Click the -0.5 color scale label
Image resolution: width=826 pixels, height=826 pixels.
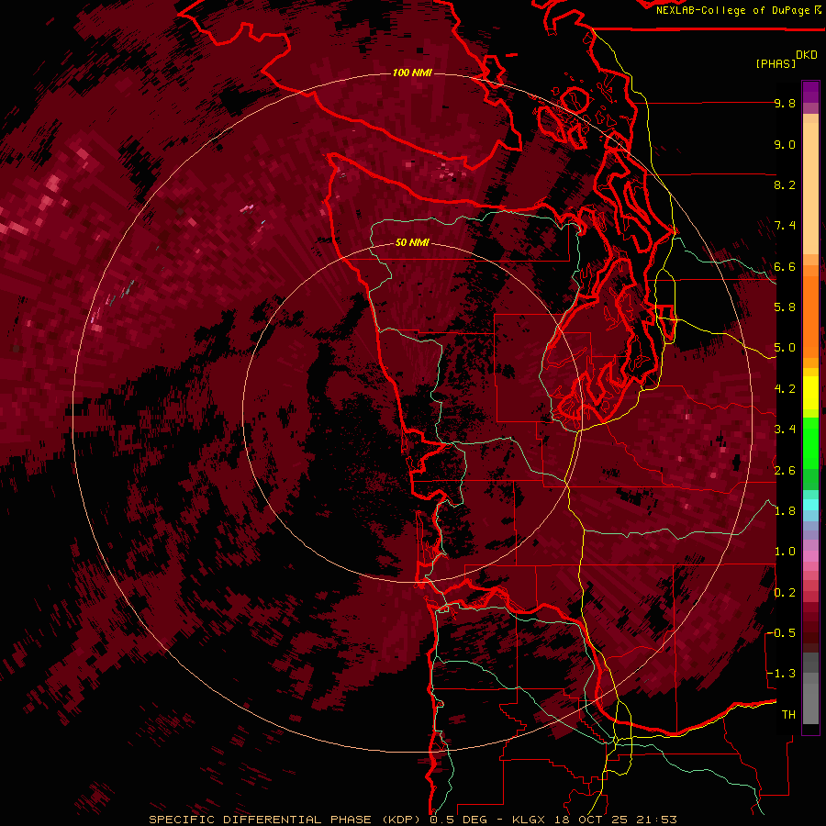pyautogui.click(x=782, y=633)
